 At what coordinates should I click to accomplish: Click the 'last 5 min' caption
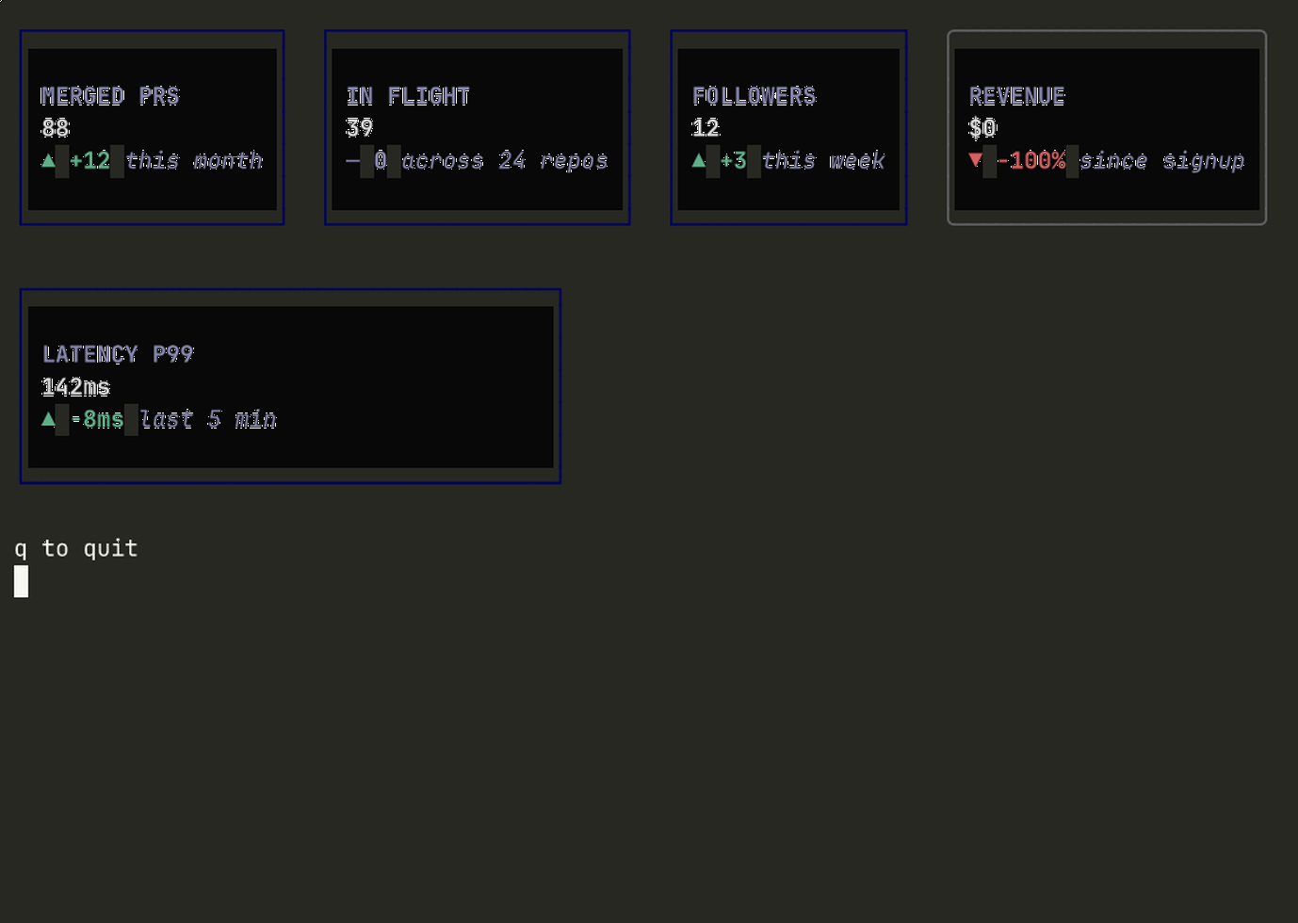tap(208, 419)
